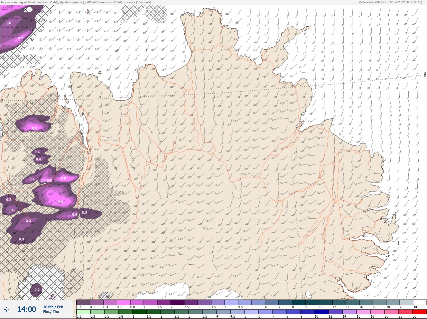Screen dimensions: 427x319
Task: Pick the bottom-row legend swatch between 16 and 18
Action: pos(364,312)
